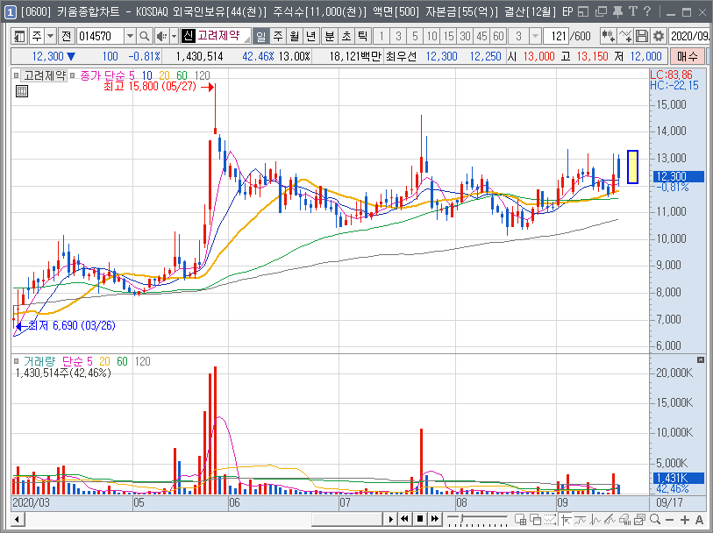Click the bottom overlapping windows icon

coord(536,519)
